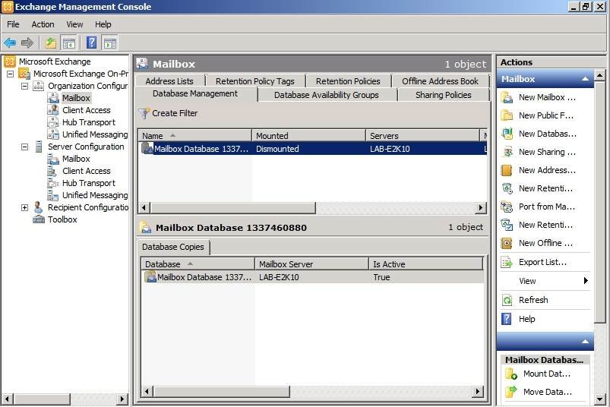Image resolution: width=610 pixels, height=407 pixels.
Task: Click the Server Configuration tree icon
Action: click(39, 147)
